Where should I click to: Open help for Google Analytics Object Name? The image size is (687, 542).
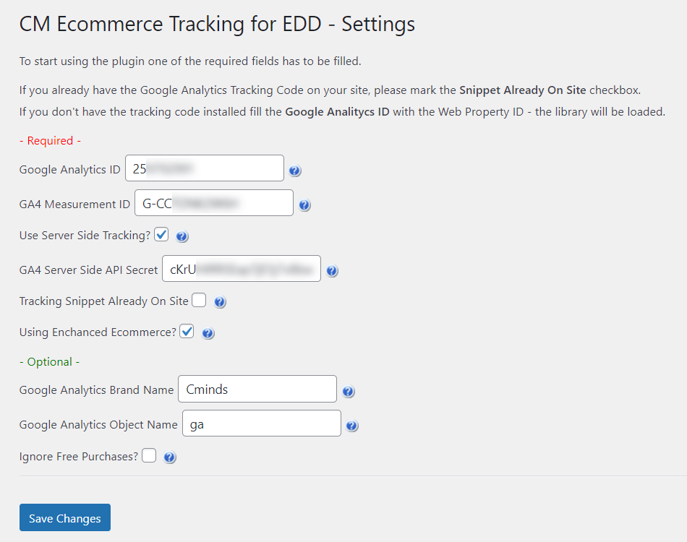352,426
